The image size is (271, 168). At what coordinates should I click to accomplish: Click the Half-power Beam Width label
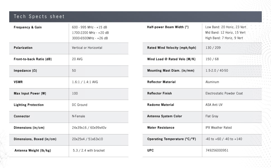tap(168, 27)
